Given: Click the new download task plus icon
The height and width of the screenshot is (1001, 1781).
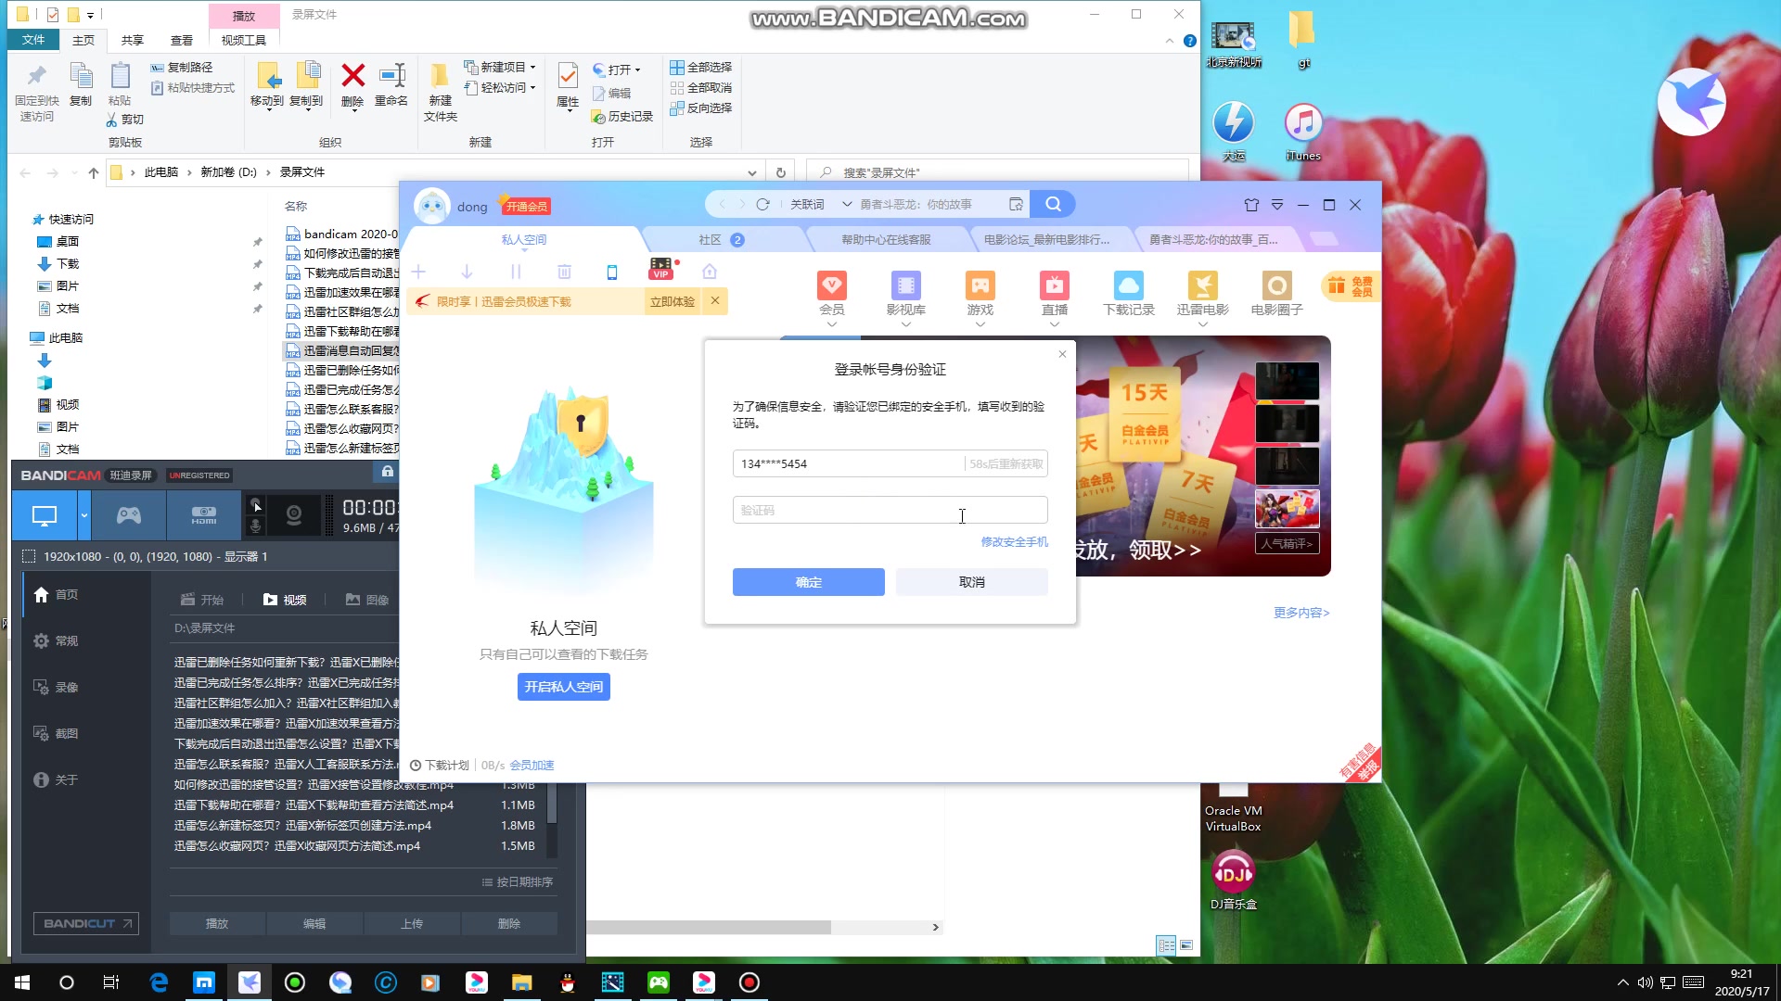Looking at the screenshot, I should pos(418,272).
